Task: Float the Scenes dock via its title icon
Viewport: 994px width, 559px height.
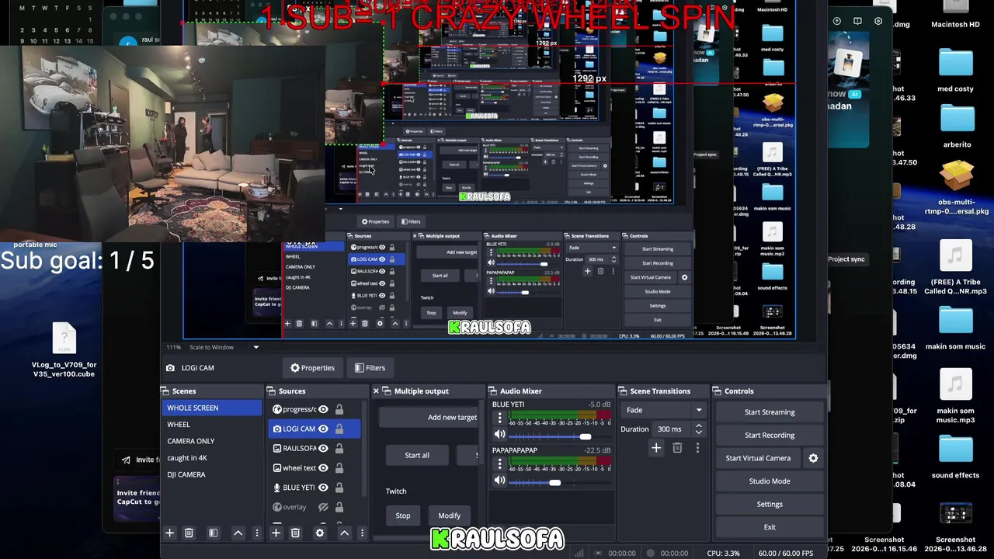Action: 165,391
